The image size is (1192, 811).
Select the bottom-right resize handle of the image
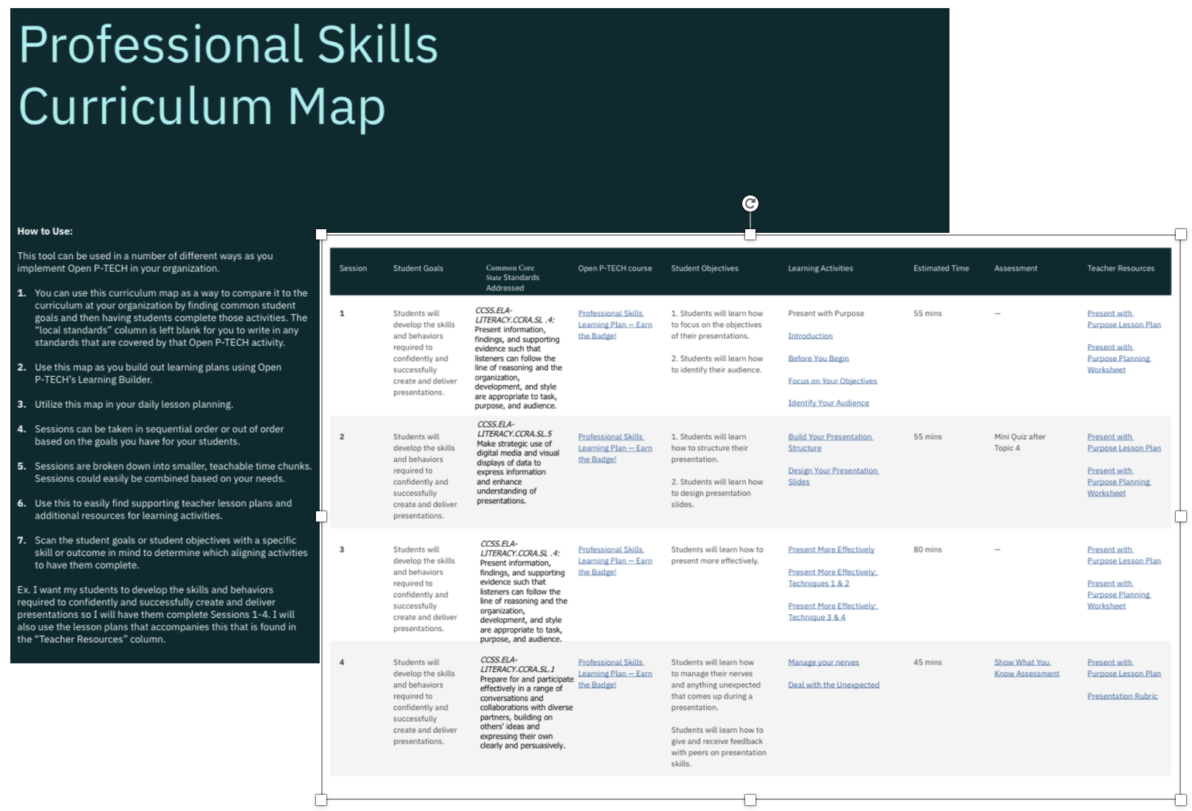[x=1180, y=799]
